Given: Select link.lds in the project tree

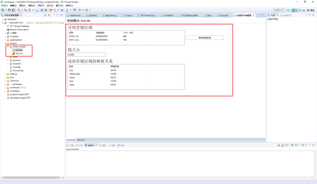Looking at the screenshot, I should (19, 50).
